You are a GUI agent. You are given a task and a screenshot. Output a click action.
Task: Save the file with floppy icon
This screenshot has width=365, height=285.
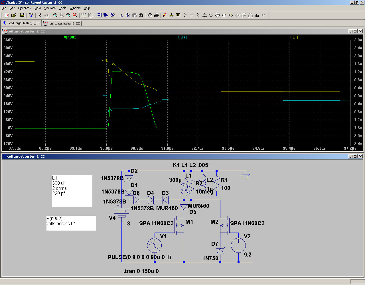point(22,15)
